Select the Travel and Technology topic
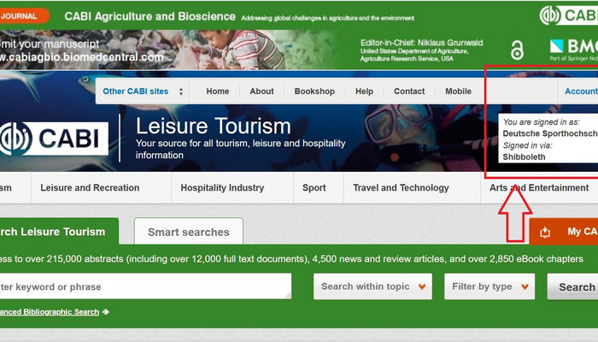The image size is (598, 342). tap(401, 188)
